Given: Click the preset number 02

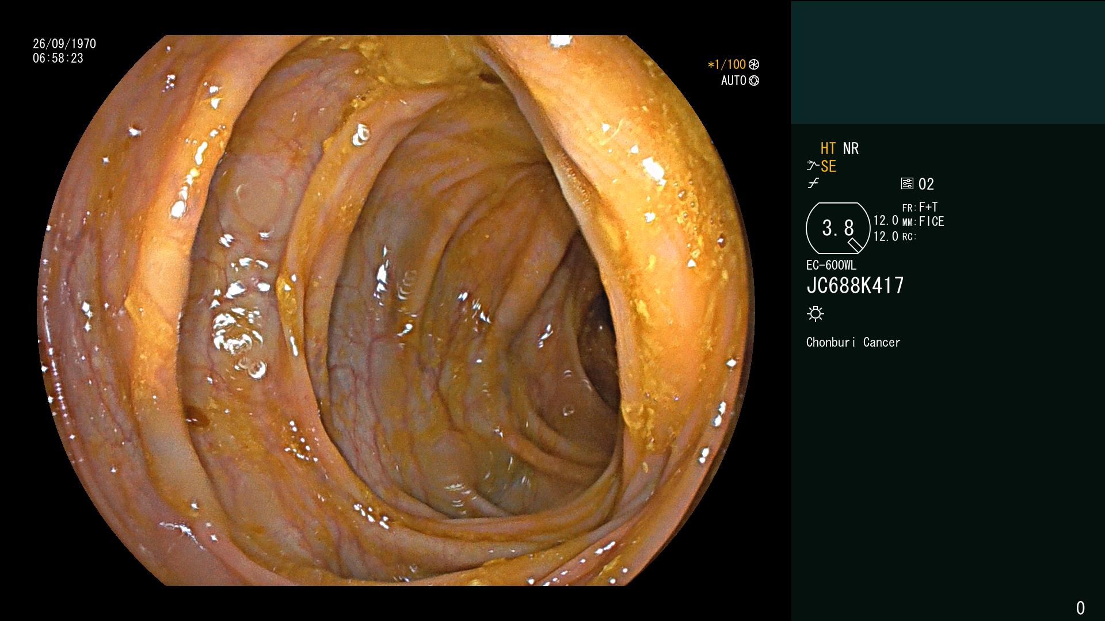Looking at the screenshot, I should click(926, 185).
